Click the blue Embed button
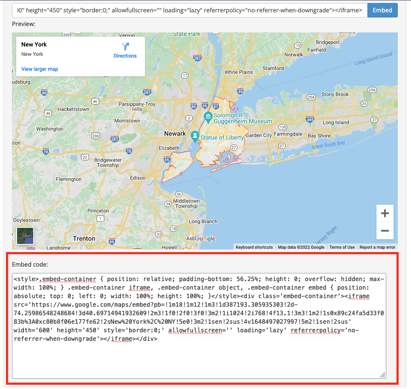411x389 pixels. pos(382,10)
